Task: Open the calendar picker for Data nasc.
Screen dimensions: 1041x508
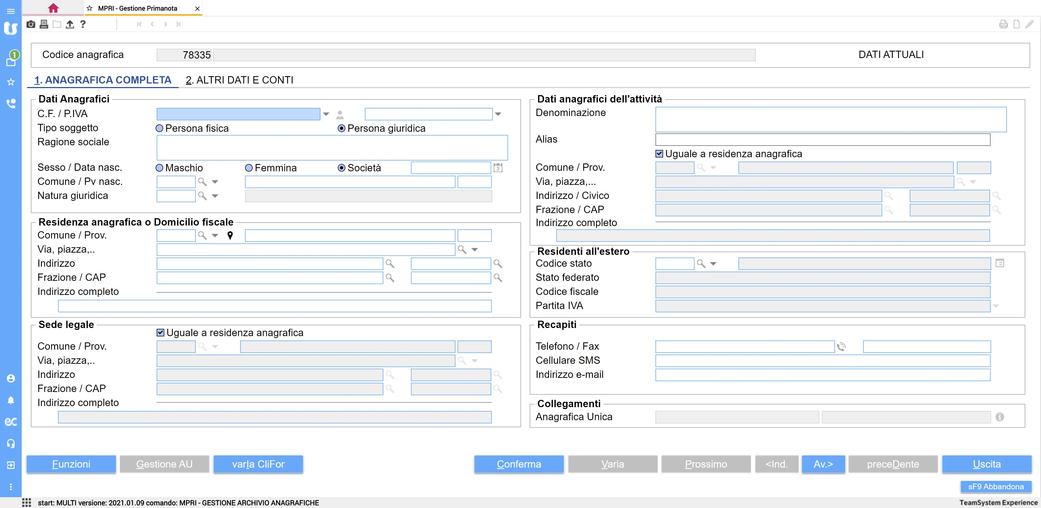Action: (x=498, y=168)
